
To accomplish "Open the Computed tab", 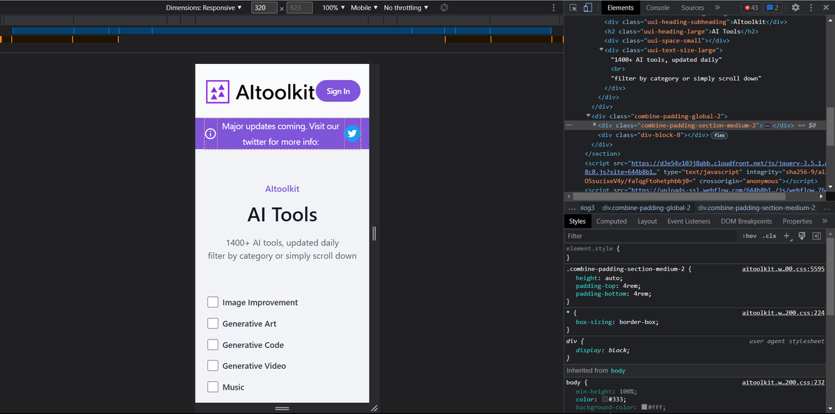I will [x=612, y=221].
